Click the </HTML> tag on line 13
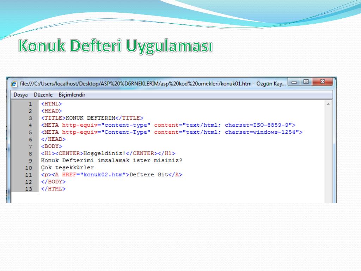The height and width of the screenshot is (271, 361). click(x=53, y=189)
